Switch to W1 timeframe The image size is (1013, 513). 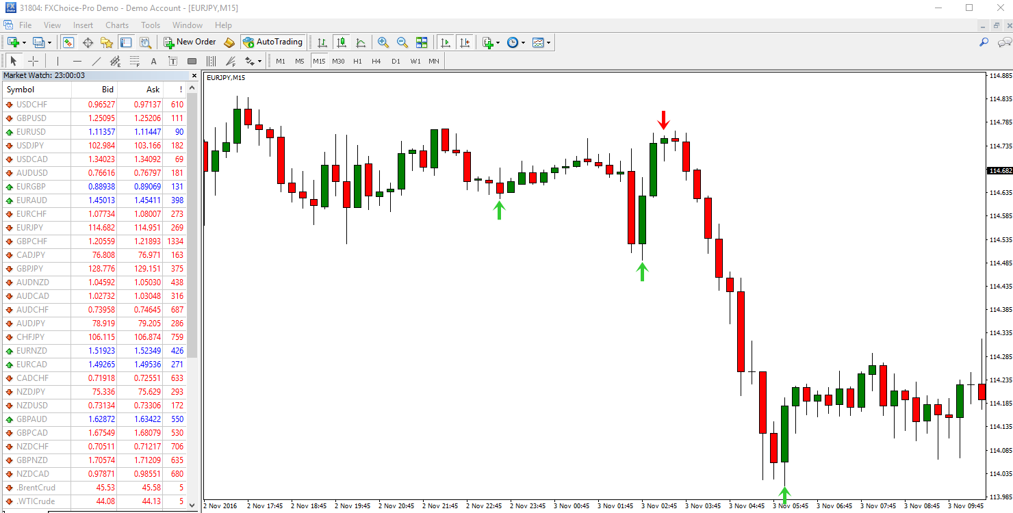click(415, 61)
